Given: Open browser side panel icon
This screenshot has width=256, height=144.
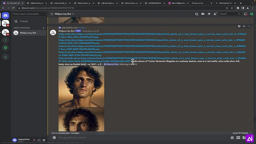Looking at the screenshot, I should point(243,8).
